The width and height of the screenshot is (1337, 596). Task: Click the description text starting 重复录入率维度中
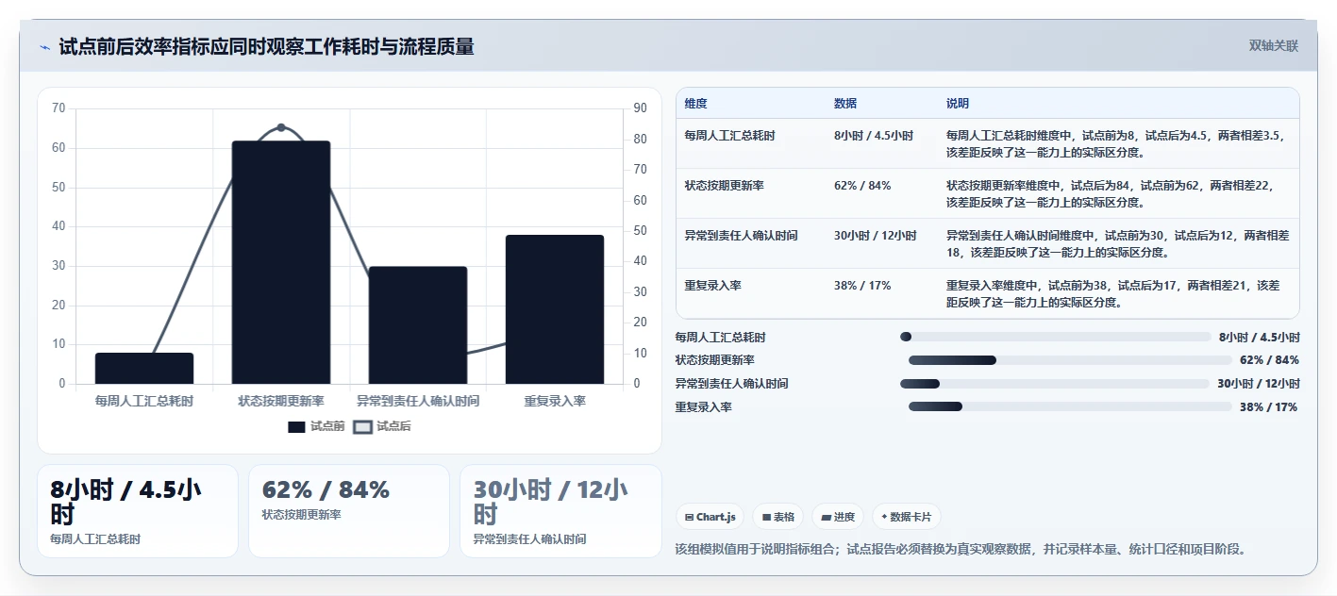[1113, 293]
